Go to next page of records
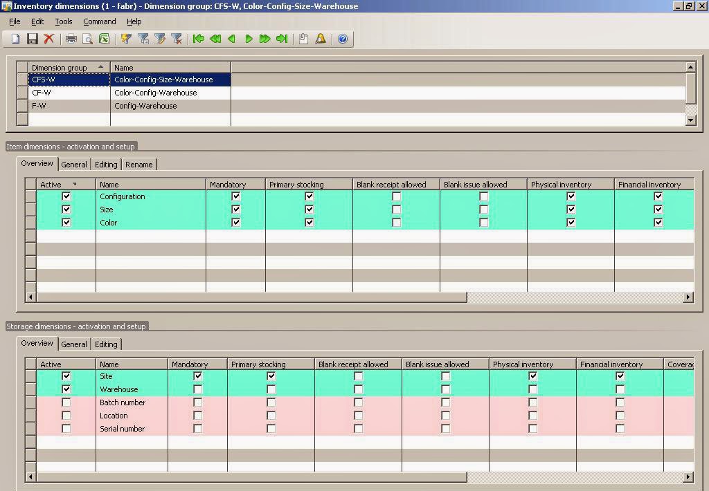This screenshot has width=709, height=491. pos(265,39)
